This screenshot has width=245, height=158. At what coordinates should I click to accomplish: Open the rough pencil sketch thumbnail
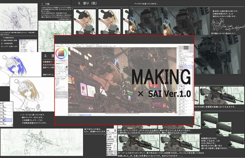tap(19, 17)
